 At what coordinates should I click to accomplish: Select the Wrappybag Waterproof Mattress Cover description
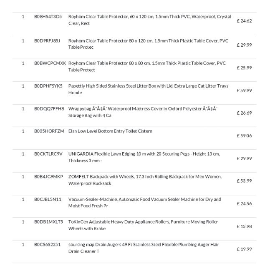coord(143,112)
